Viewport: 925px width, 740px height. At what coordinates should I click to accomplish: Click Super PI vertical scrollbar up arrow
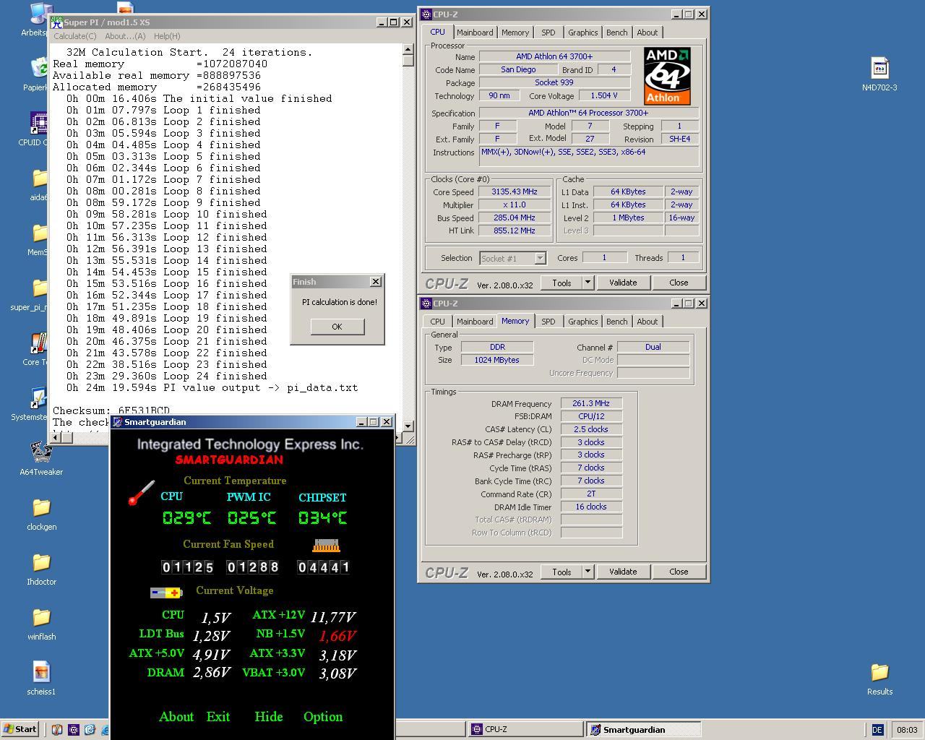click(x=408, y=49)
